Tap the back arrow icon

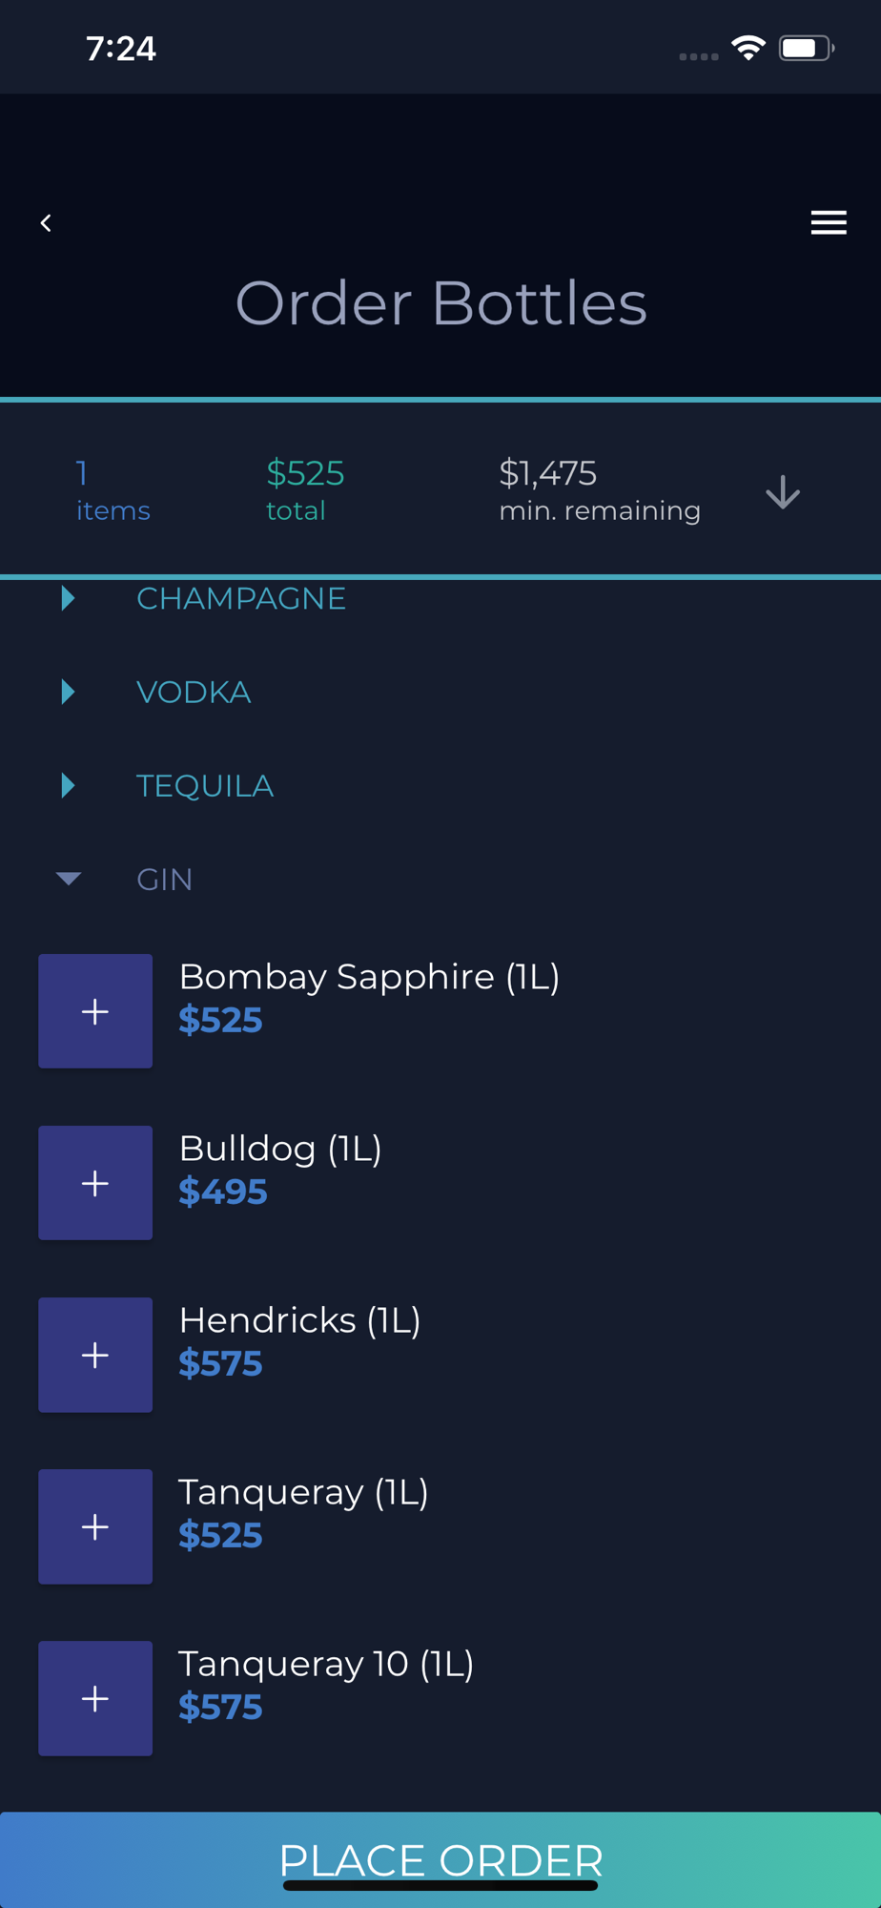click(46, 223)
